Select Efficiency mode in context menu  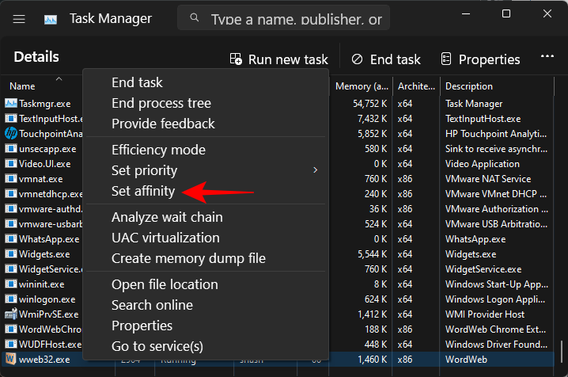(158, 150)
